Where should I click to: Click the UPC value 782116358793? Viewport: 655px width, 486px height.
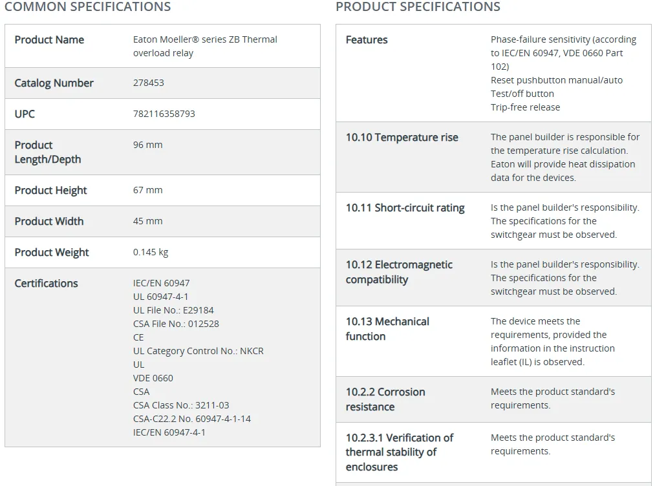coord(164,114)
